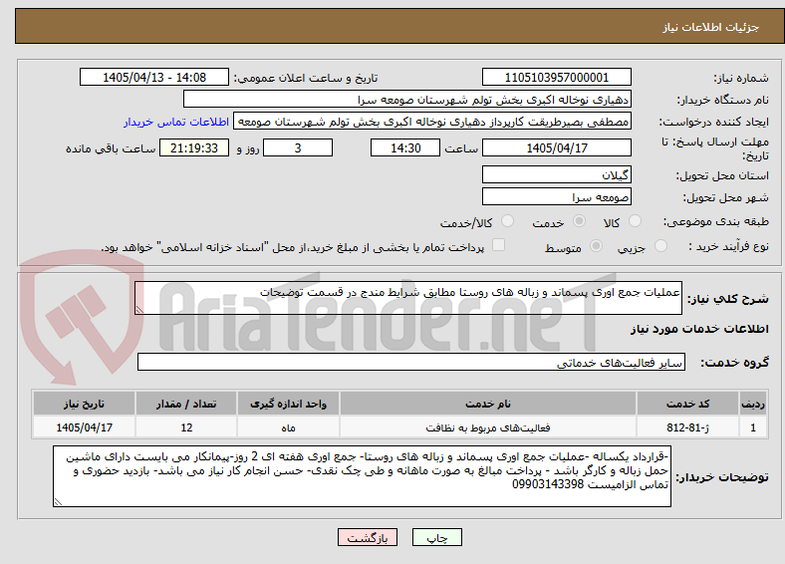Open the اطلاعات تماس خریدار link

coord(176,122)
